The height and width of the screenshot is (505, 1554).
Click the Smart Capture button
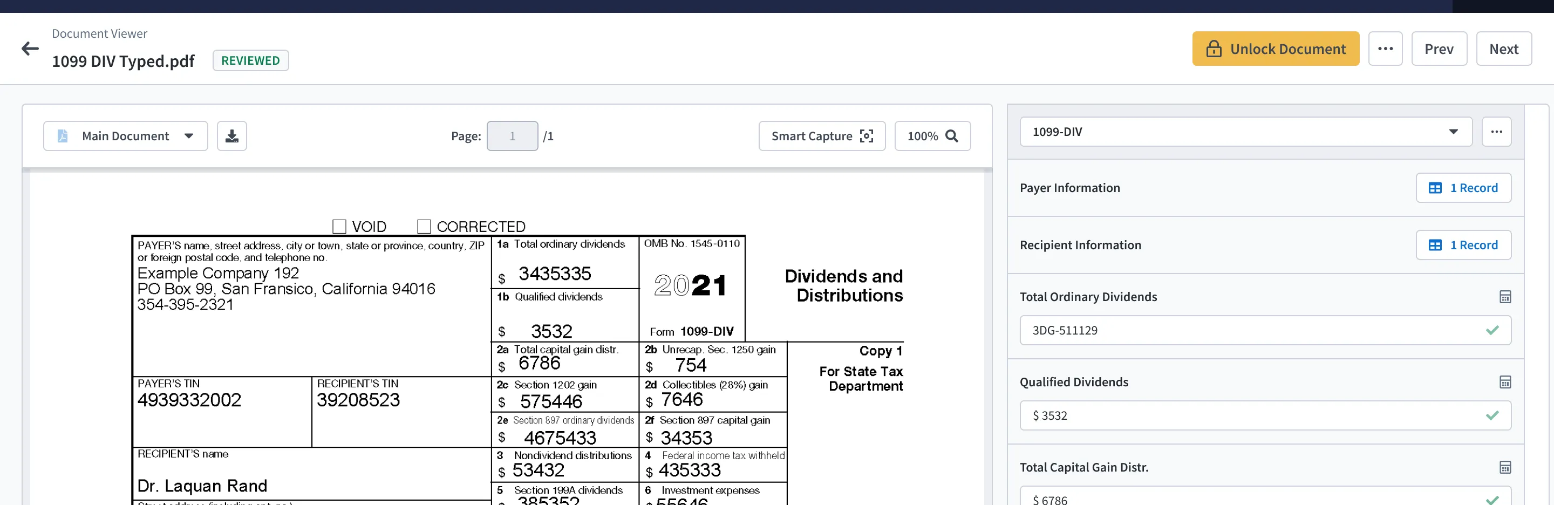coord(822,136)
